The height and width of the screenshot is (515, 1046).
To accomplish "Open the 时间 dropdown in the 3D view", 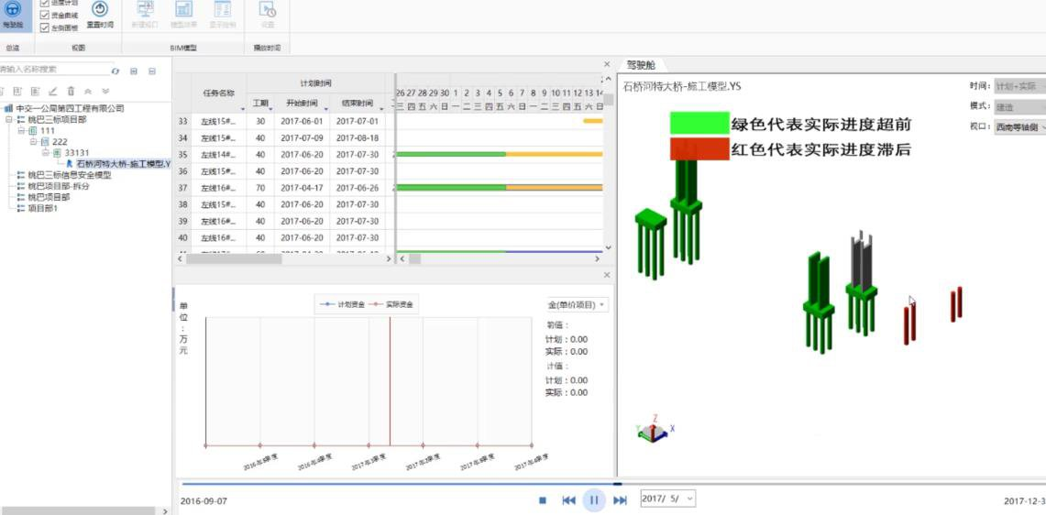I will 1019,87.
